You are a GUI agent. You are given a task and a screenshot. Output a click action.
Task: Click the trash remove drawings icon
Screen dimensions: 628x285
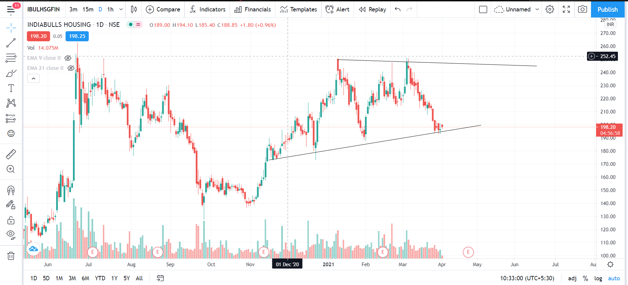[x=11, y=256]
